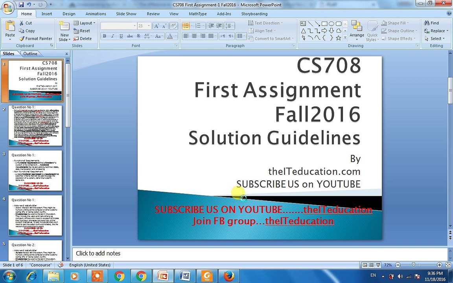Open the Font Color picker
The width and height of the screenshot is (453, 283).
(x=171, y=36)
